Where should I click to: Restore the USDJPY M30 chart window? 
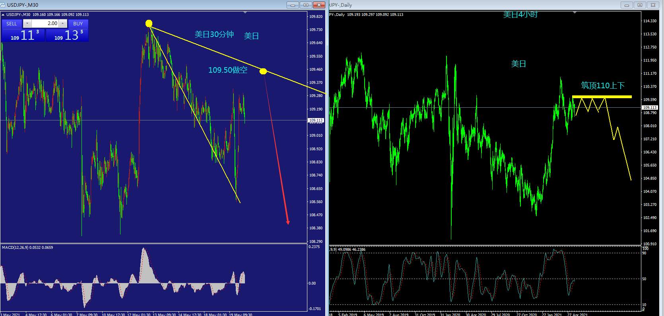[306, 5]
